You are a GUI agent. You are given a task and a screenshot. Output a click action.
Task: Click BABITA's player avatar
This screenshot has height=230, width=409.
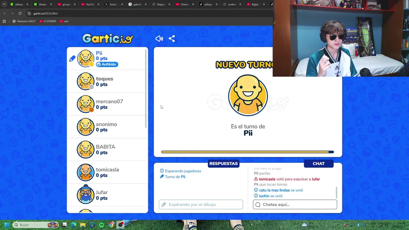(86, 149)
